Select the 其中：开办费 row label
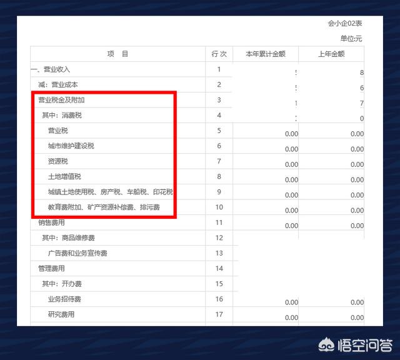Screen dimensions: 400x360 pos(62,284)
